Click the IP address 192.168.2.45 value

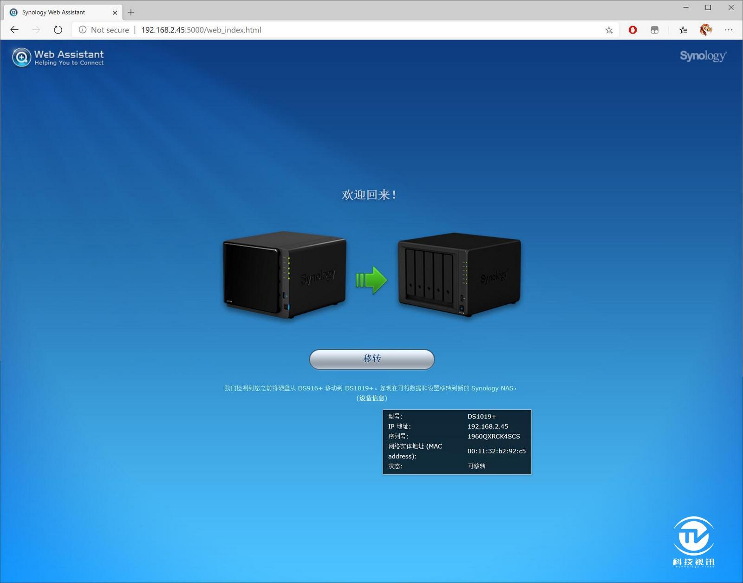[488, 426]
